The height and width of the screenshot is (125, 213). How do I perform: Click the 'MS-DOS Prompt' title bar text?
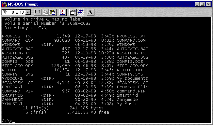23,4
